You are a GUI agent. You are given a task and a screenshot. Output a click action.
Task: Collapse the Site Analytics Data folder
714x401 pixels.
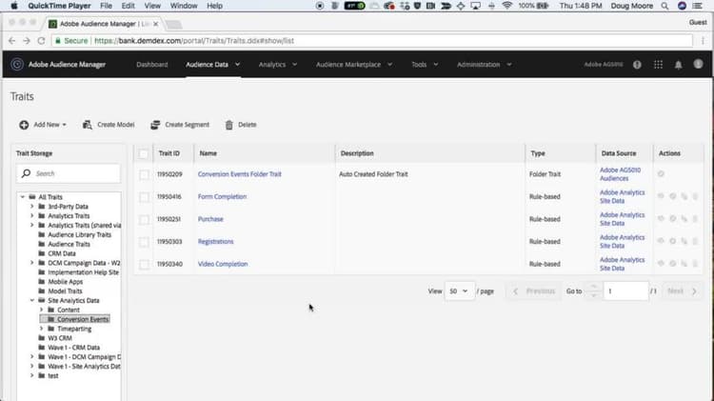point(31,300)
